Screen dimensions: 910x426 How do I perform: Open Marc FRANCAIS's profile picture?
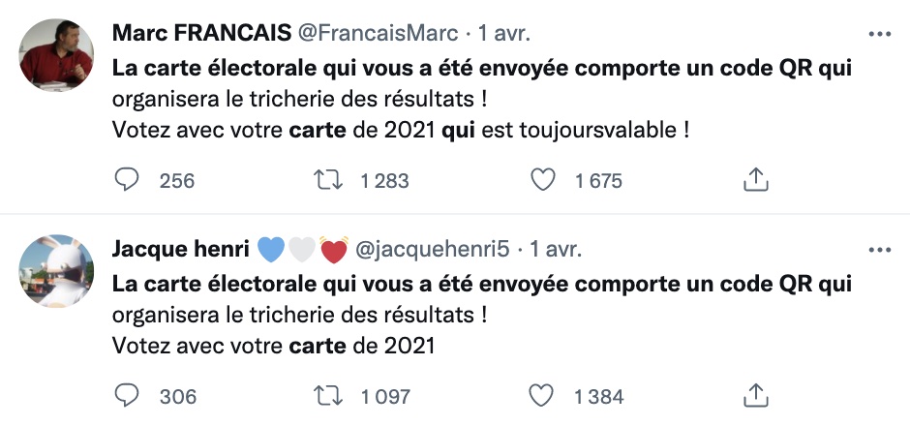coord(57,55)
